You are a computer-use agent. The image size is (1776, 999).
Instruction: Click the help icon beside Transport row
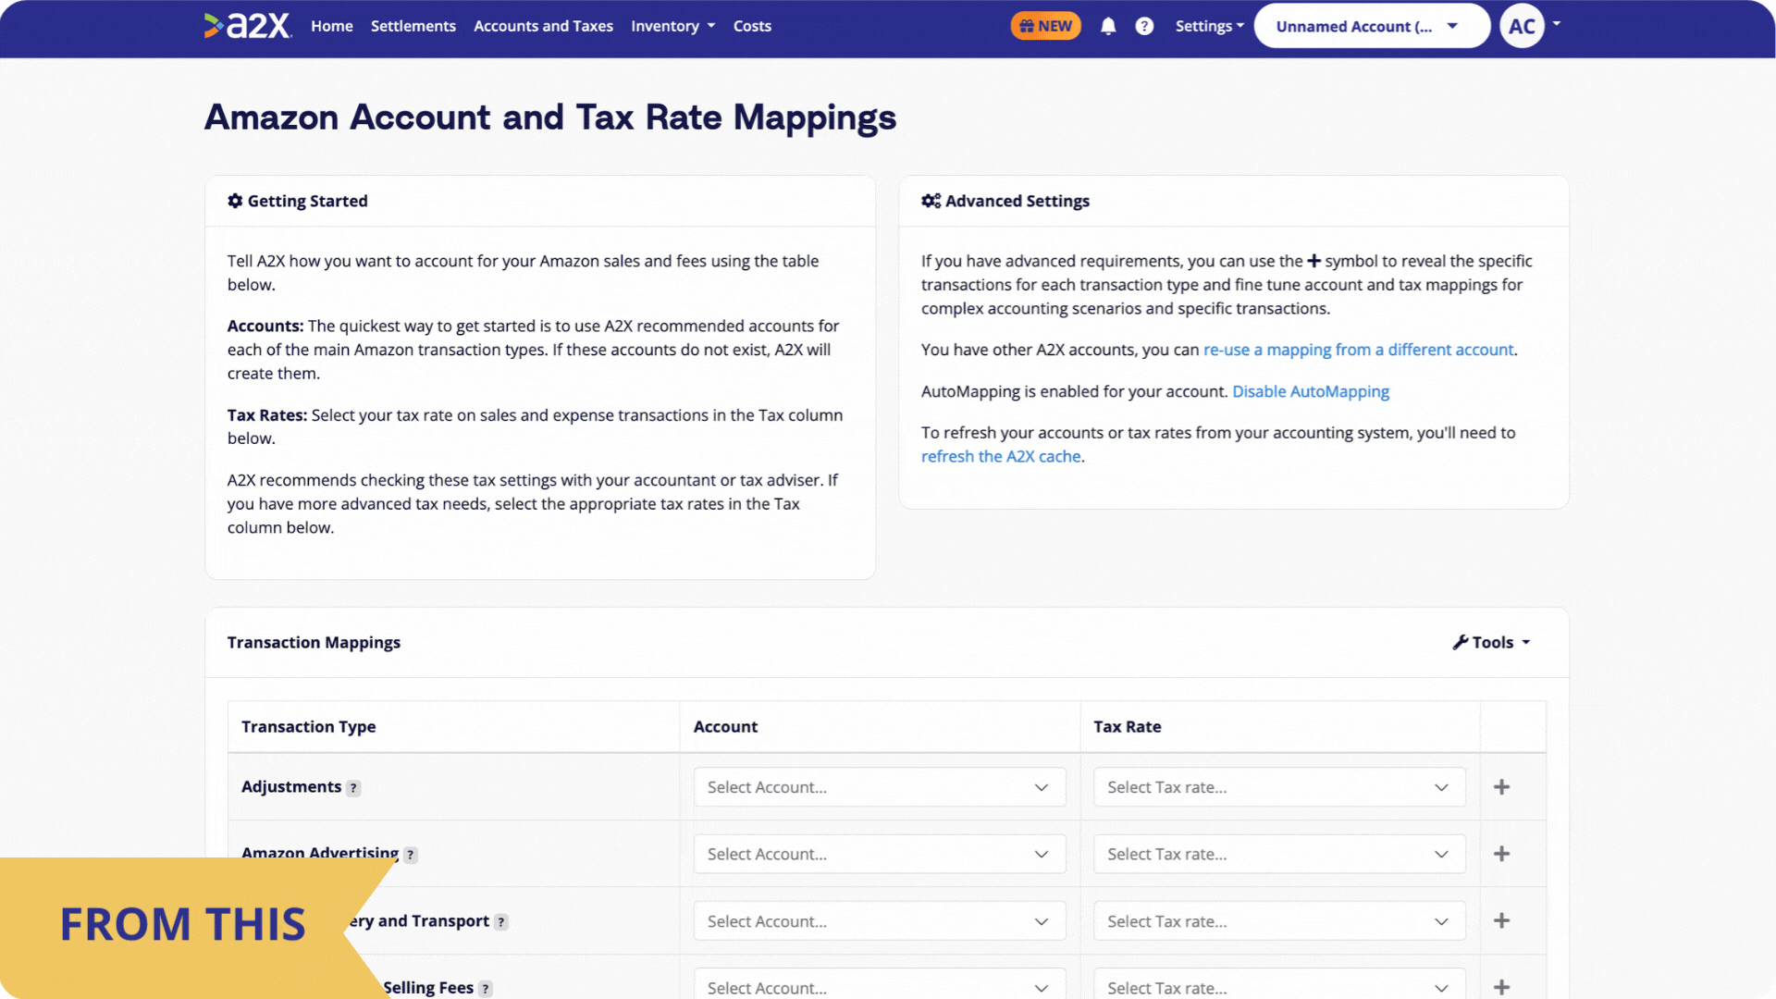[501, 922]
